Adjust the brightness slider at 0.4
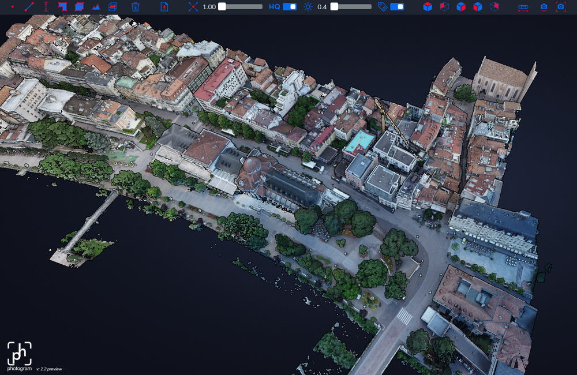The width and height of the screenshot is (577, 375). (x=351, y=6)
